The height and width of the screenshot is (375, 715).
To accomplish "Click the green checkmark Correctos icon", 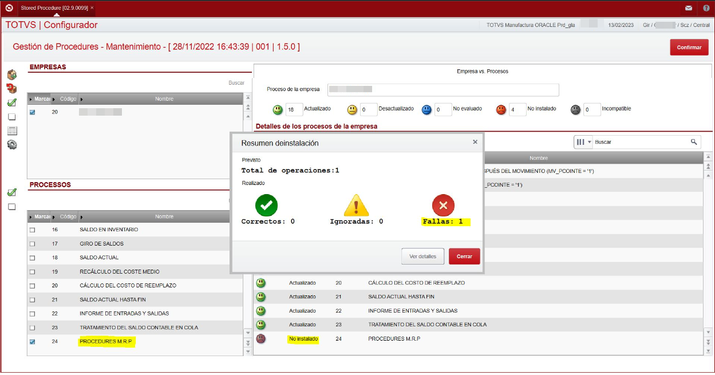I will coord(266,205).
